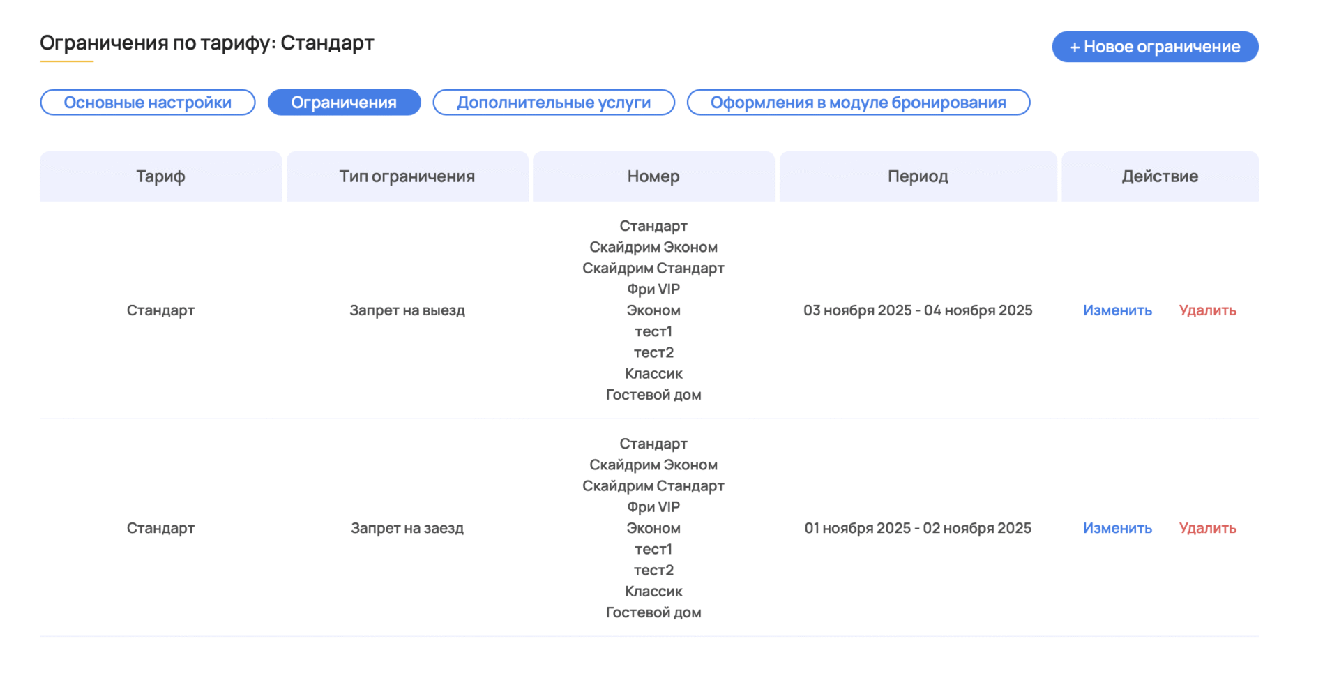
Task: Click Изменить for the Запрет на заезд row
Action: pos(1117,528)
